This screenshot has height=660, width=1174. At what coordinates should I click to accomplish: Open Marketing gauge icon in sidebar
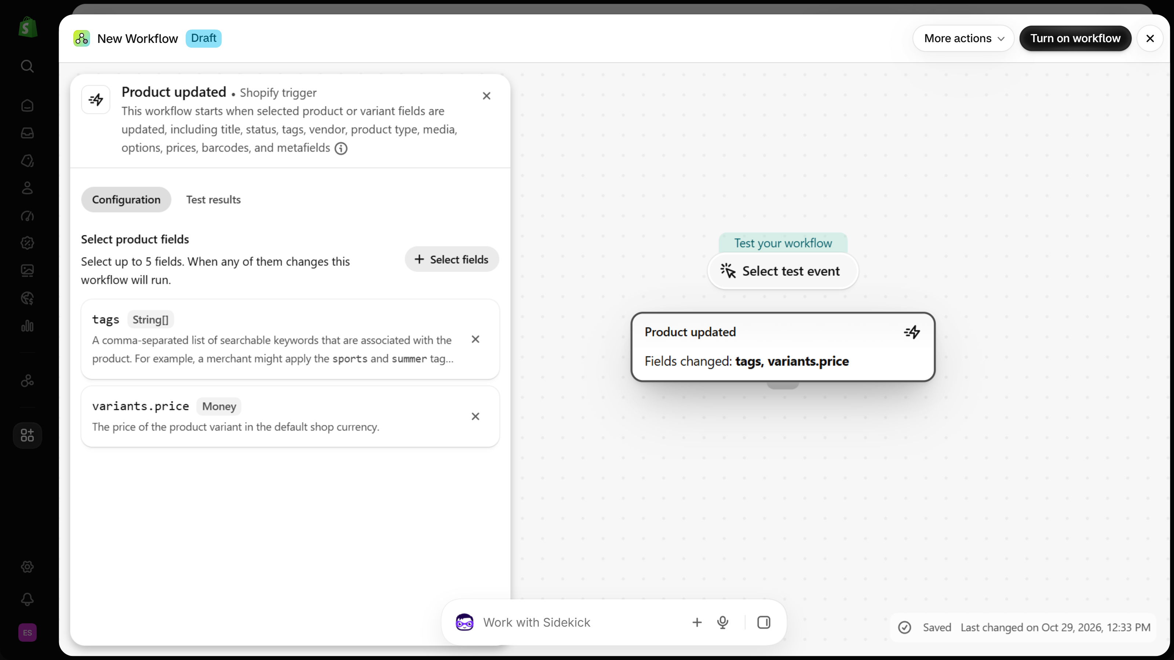pos(28,216)
